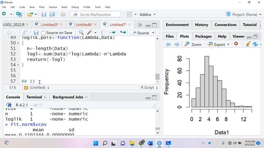264x148 pixels.
Task: Expand the panes layout dropdown arrow
Action: point(135,14)
